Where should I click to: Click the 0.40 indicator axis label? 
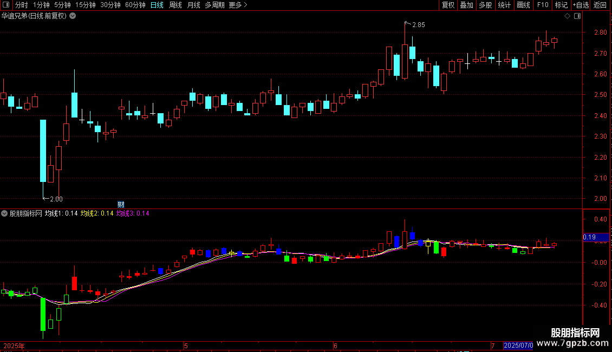click(x=600, y=219)
